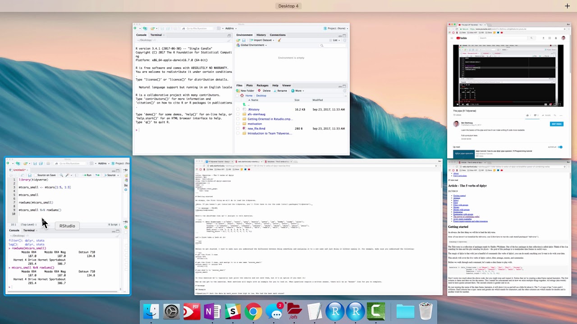577x324 pixels.
Task: Open Messages with the 2 badge
Action: coord(274,311)
